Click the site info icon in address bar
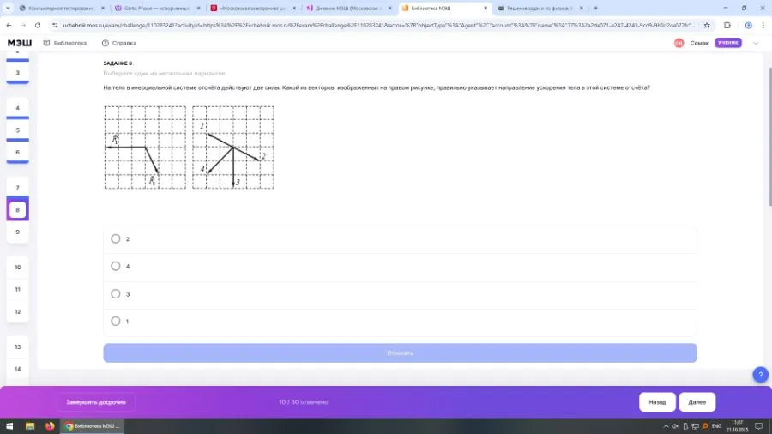 click(x=55, y=25)
